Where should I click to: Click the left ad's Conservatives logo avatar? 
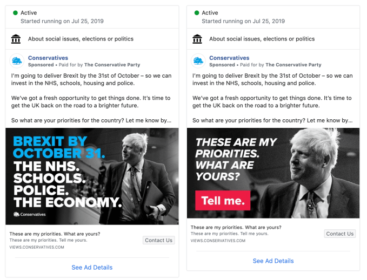[x=16, y=61]
